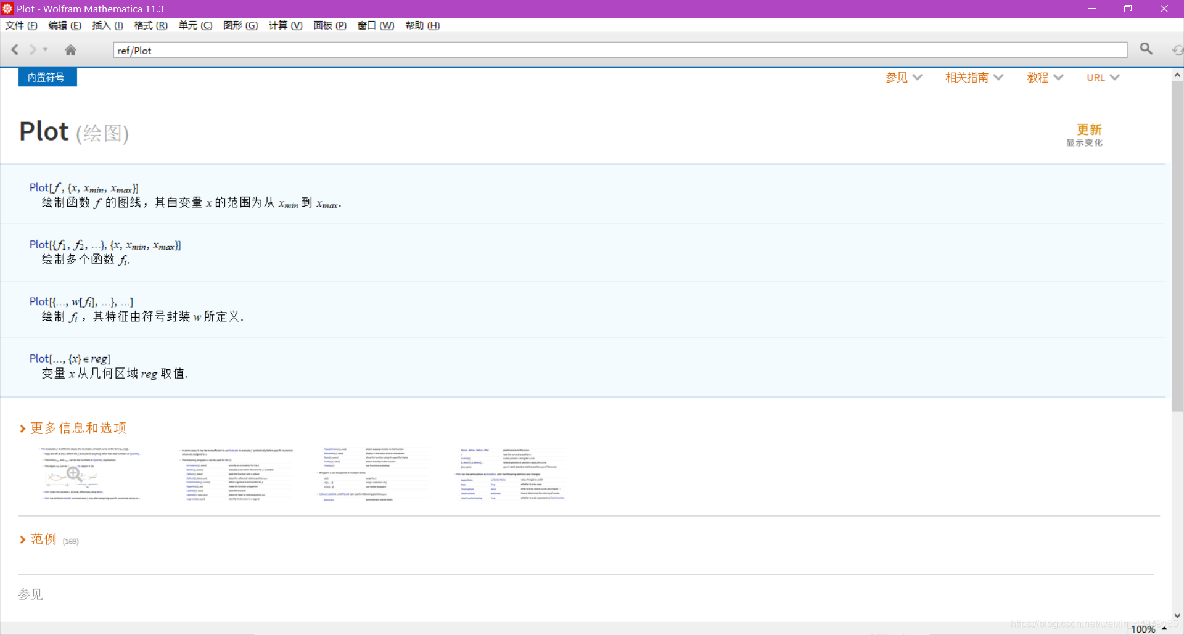Screen dimensions: 1184x635
Task: Click the refresh icon beside search
Action: click(1177, 50)
